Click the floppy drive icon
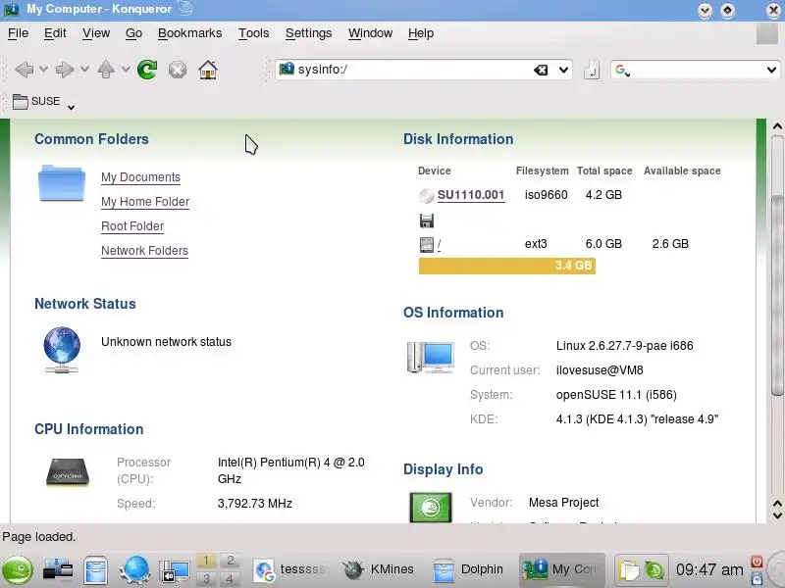Image resolution: width=785 pixels, height=588 pixels. (x=427, y=220)
